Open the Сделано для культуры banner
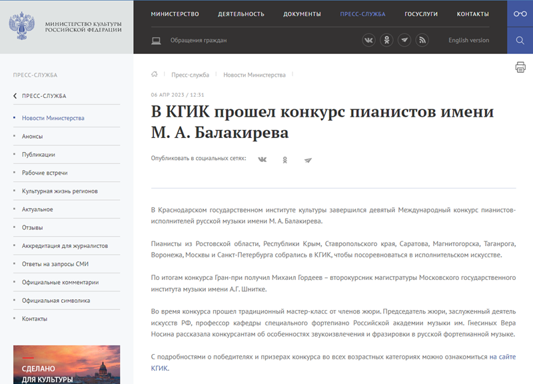The height and width of the screenshot is (384, 533). coord(67,365)
